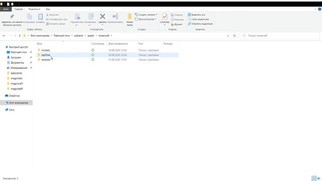Click the search minecraft input field
322x181 pixels.
click(280, 36)
